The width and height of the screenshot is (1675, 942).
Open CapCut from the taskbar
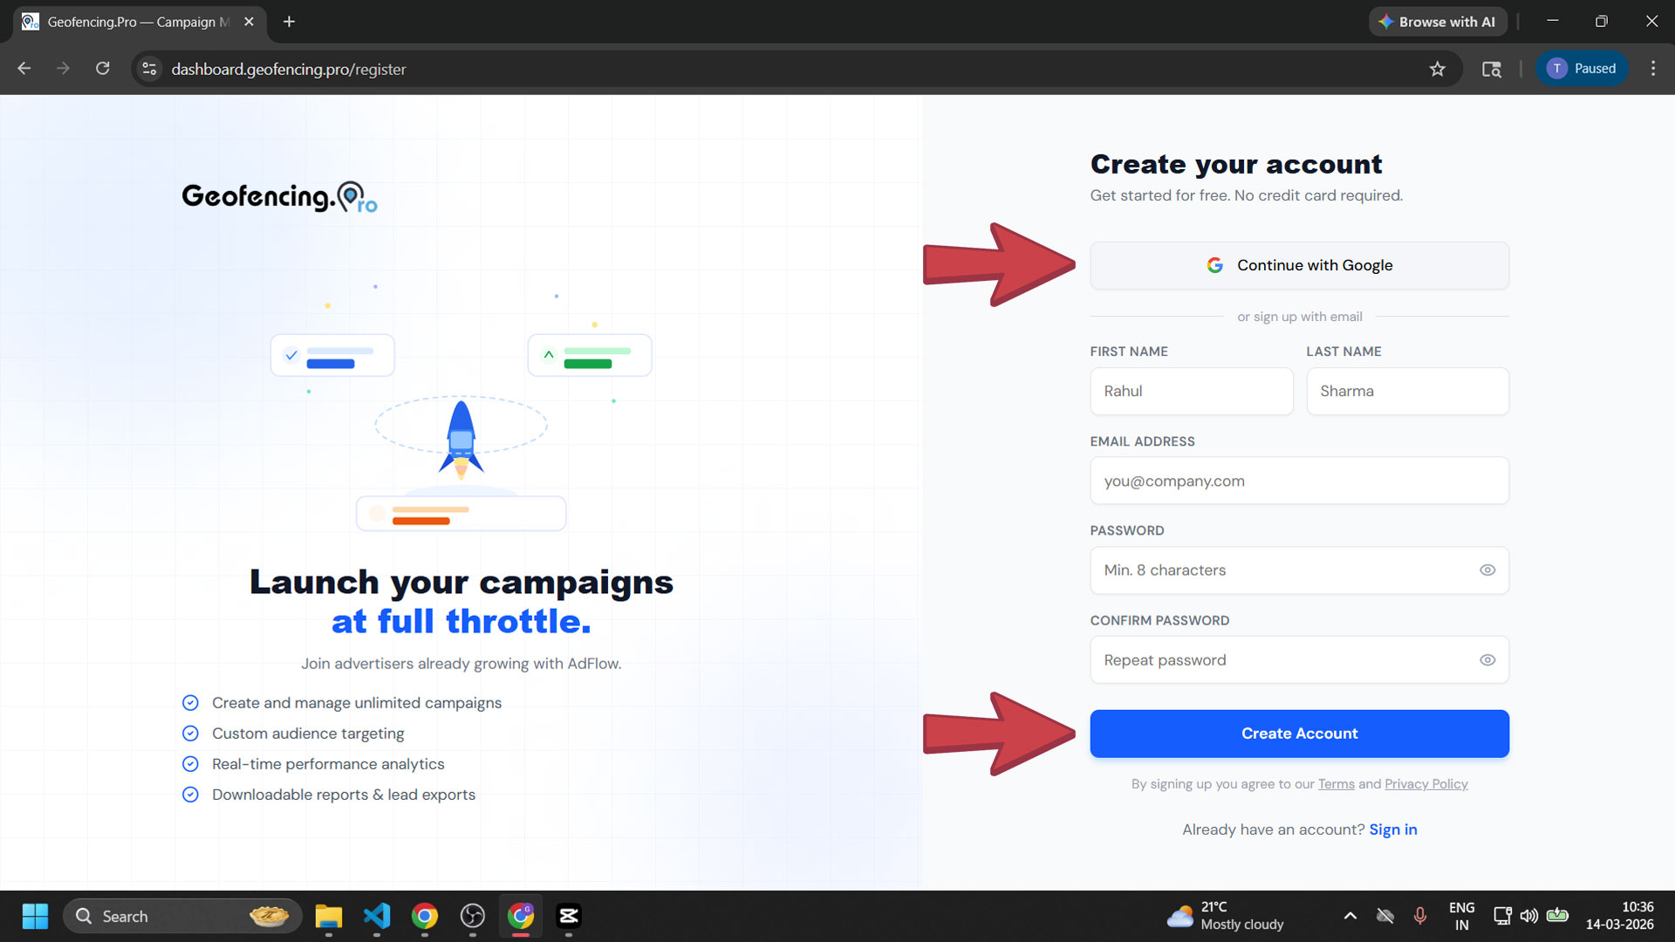click(570, 917)
